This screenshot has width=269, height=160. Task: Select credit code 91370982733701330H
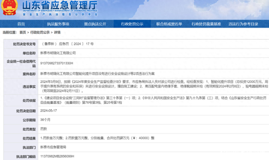pos(57,63)
